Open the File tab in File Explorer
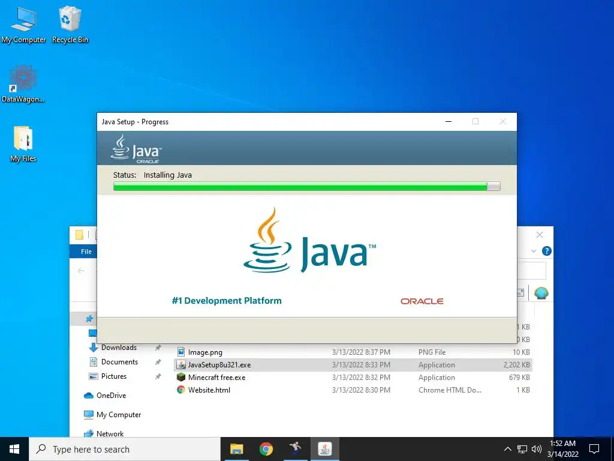Screen dimensions: 614x461 [x=86, y=252]
